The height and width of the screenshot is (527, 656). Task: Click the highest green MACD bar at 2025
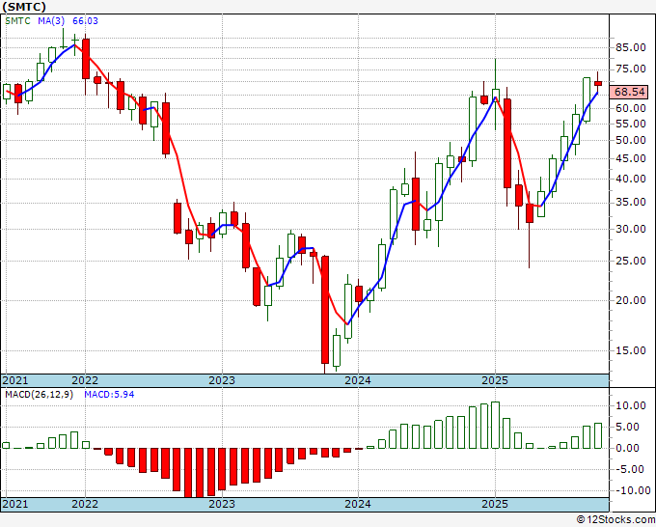pyautogui.click(x=495, y=425)
